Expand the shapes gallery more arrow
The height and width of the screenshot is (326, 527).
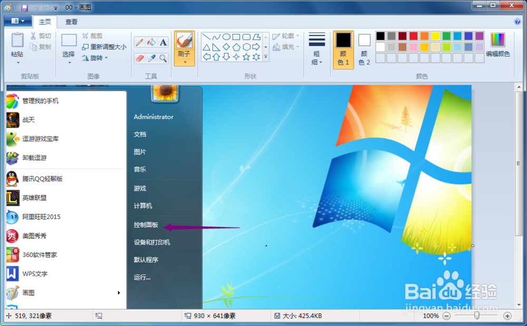[266, 57]
